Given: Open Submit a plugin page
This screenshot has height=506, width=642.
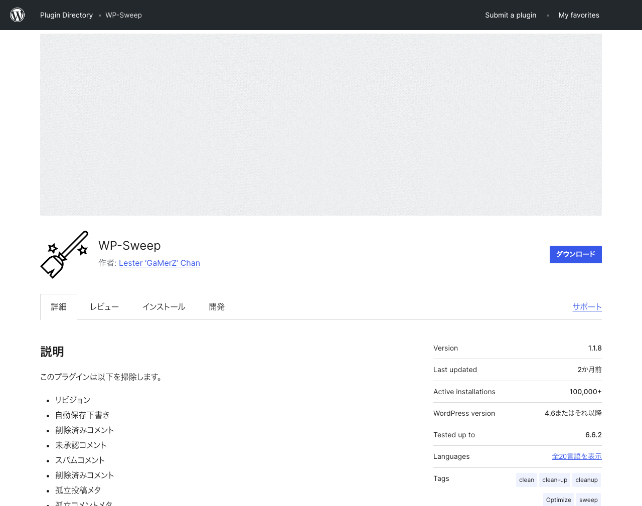Looking at the screenshot, I should 511,15.
